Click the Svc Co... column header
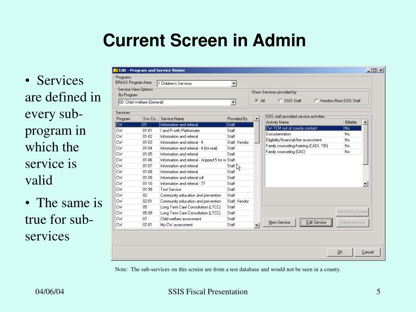The width and height of the screenshot is (416, 312). 150,119
